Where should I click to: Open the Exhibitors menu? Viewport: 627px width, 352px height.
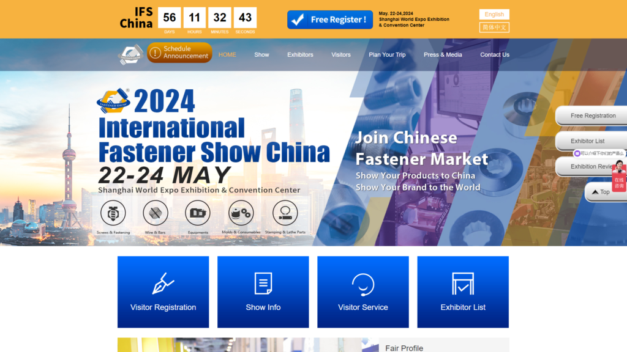click(300, 54)
